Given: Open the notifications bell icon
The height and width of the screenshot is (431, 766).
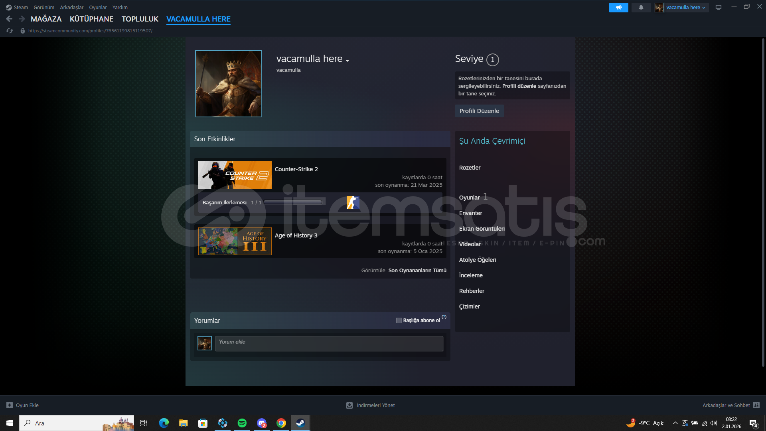Looking at the screenshot, I should (x=641, y=8).
